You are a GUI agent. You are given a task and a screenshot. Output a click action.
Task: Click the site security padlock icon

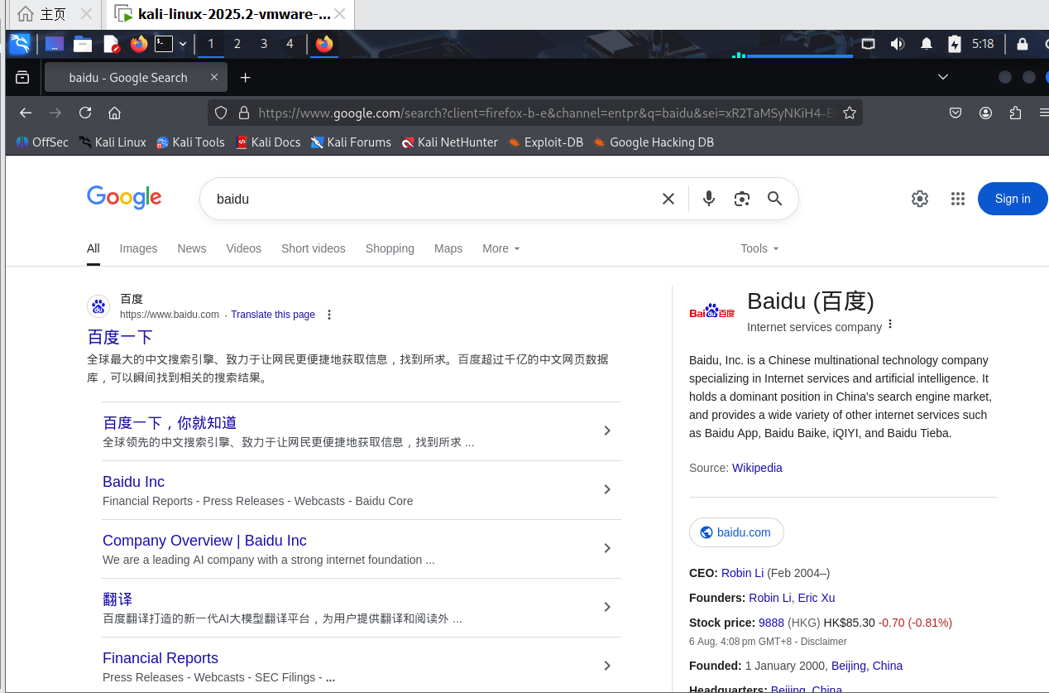pos(243,113)
